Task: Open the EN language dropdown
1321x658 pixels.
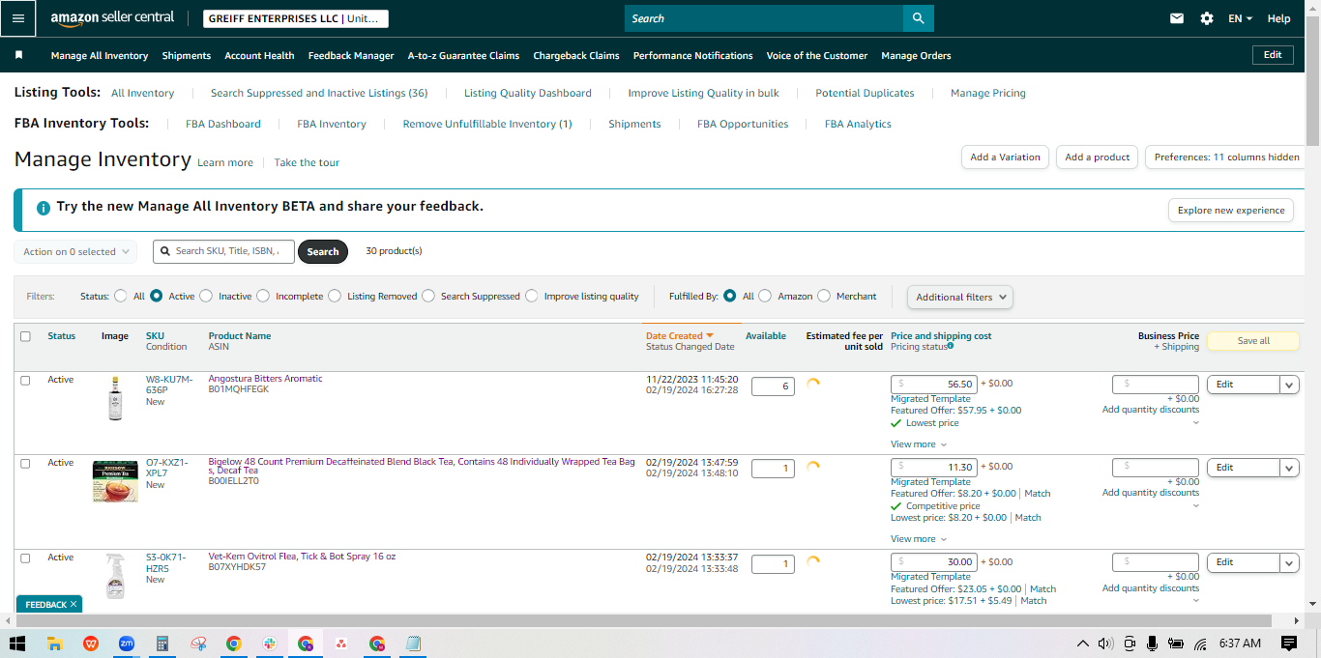Action: click(x=1240, y=18)
